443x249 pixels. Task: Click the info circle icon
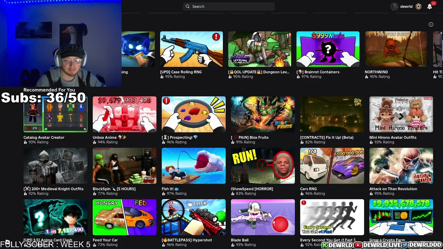coord(431,24)
